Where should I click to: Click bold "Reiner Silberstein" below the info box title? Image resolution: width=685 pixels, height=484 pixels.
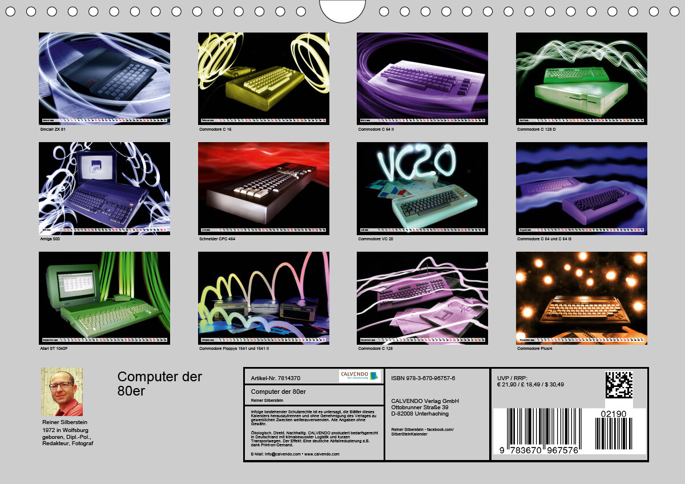pyautogui.click(x=267, y=401)
